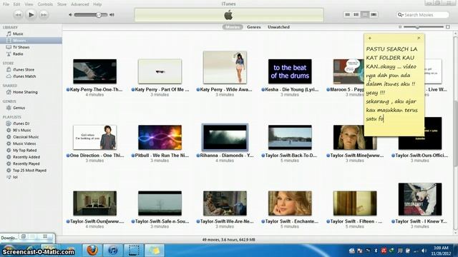458x257 pixels.
Task: Click the Next track button
Action: pos(44,14)
